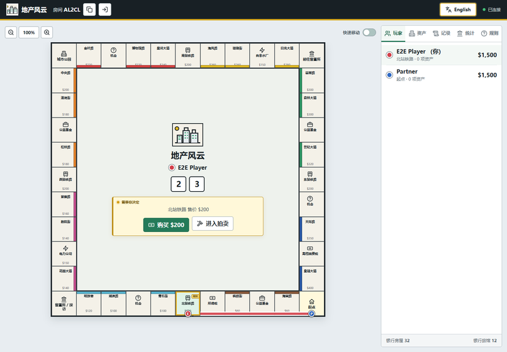Click Partner's $1,500 balance
The height and width of the screenshot is (352, 507).
tap(487, 75)
